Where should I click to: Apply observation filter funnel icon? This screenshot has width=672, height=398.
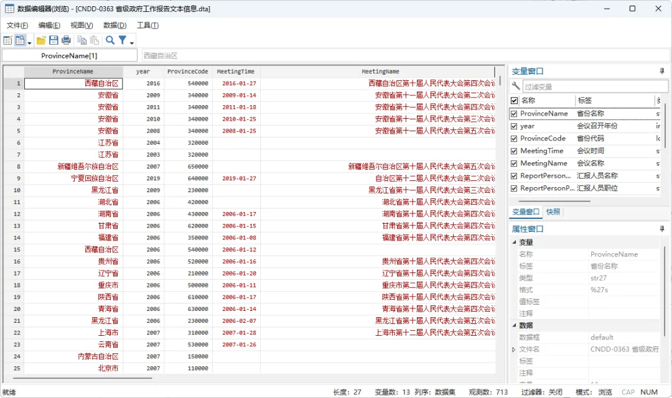click(x=123, y=40)
